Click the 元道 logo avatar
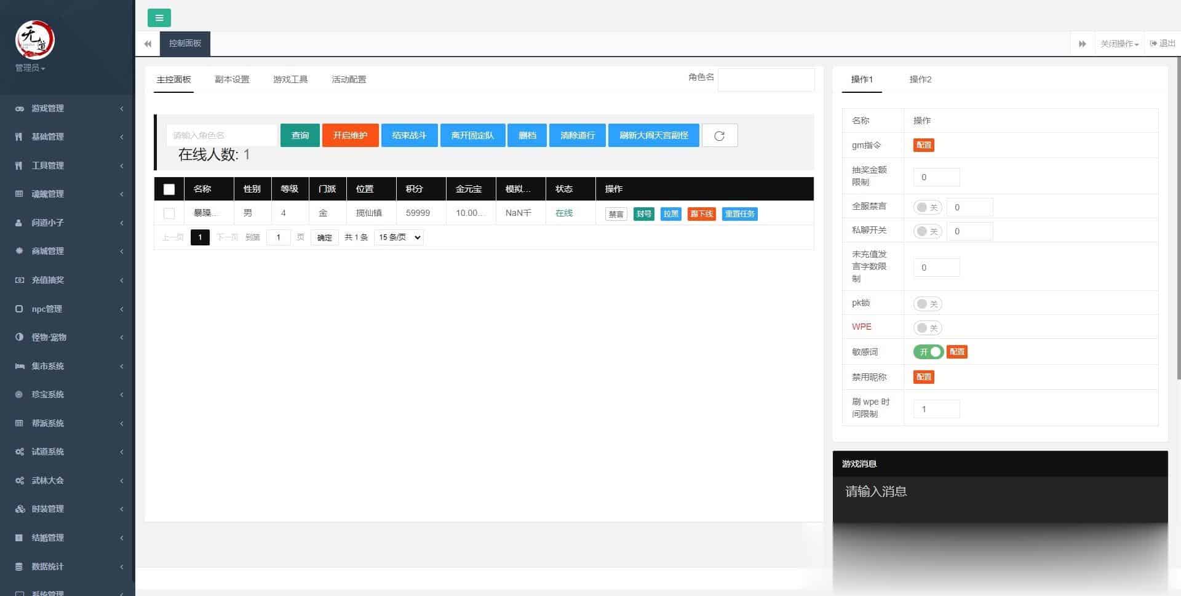Viewport: 1181px width, 596px height. (x=34, y=39)
